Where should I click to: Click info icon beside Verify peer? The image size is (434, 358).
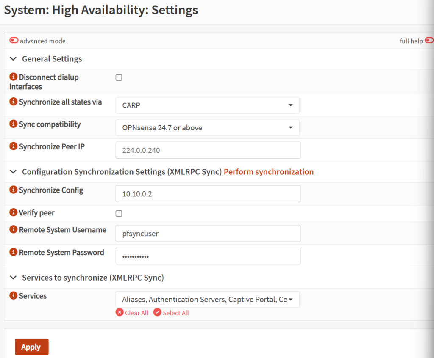pos(14,213)
